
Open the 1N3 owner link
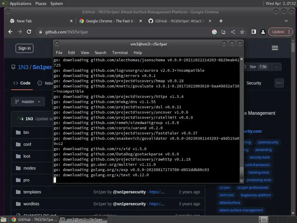coord(23,67)
